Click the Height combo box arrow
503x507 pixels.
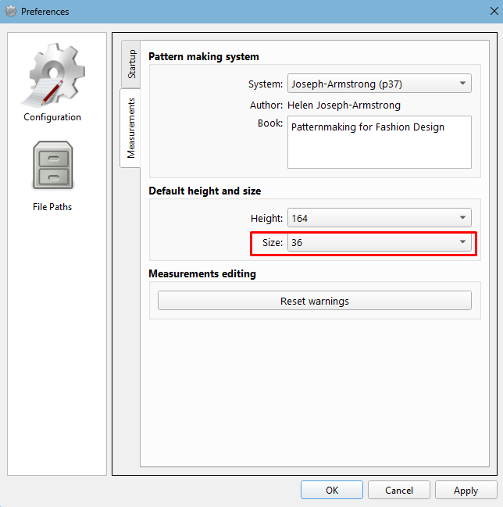[x=462, y=218]
